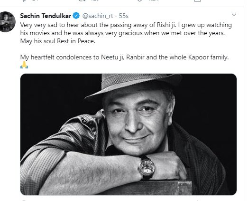The height and width of the screenshot is (201, 248).
Task: Click the like heart of the tweet above
Action: click(x=139, y=0)
